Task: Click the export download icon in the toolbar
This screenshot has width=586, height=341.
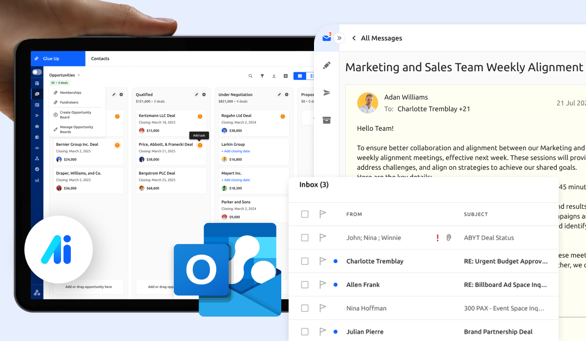Action: click(x=273, y=76)
